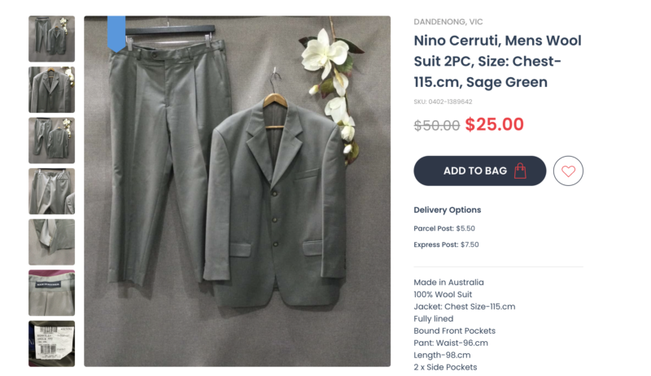View the jacket close-up thumbnail
651x376 pixels.
tap(51, 89)
